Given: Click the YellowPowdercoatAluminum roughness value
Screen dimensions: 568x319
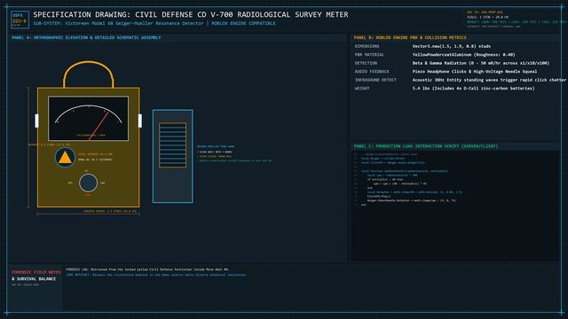Looking at the screenshot, I should 463,55.
